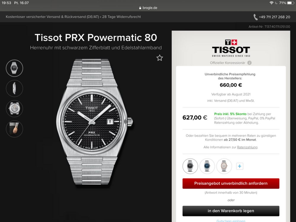Viewport: 296px width, 222px height.
Task: Select the front view watch thumbnail
Action: [15, 68]
